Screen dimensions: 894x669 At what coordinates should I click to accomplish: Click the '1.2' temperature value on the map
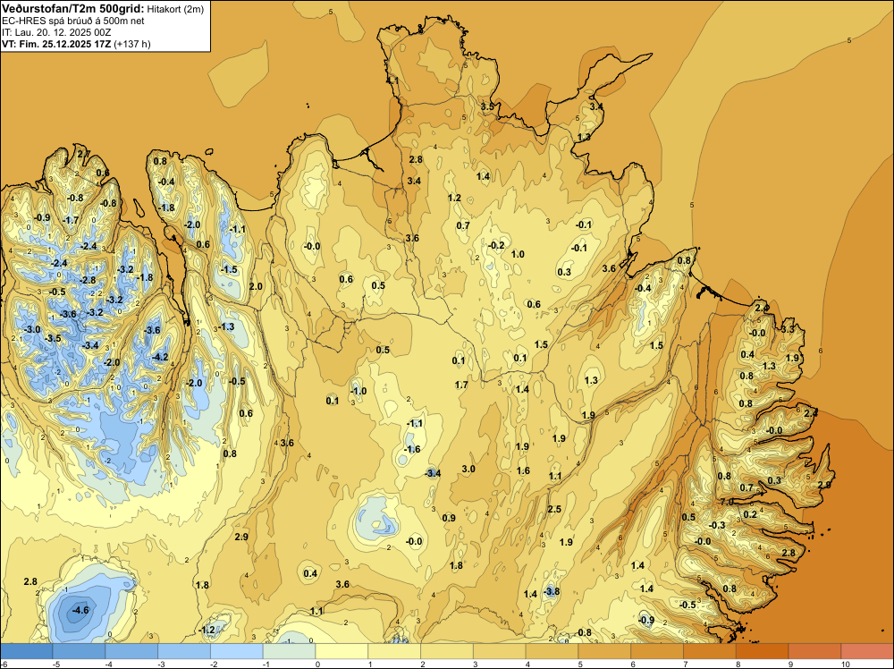(454, 199)
